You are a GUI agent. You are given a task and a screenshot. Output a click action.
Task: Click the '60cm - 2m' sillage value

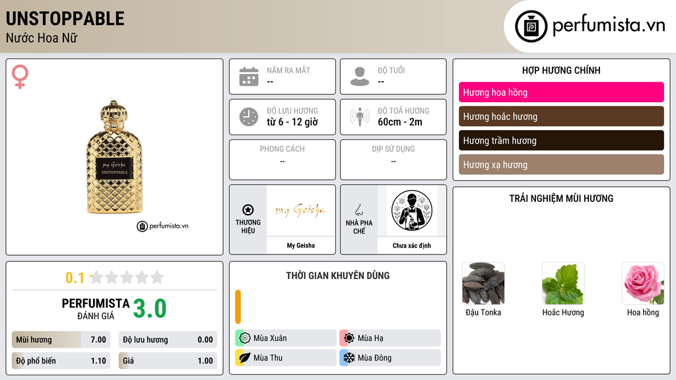[x=400, y=122]
